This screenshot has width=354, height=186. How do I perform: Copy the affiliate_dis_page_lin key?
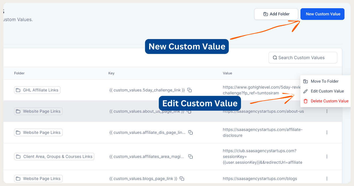191,132
